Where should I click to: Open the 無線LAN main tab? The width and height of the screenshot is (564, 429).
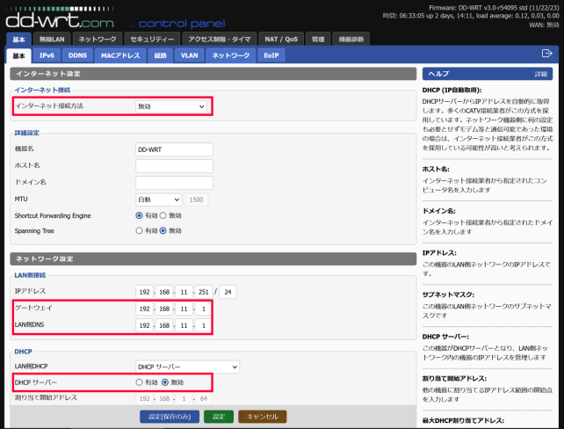(x=52, y=39)
